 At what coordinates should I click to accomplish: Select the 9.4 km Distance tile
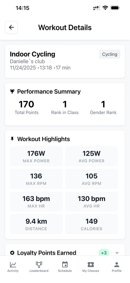click(x=36, y=224)
